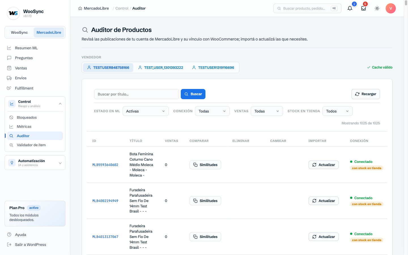Switch to the WooSync tab

19,32
